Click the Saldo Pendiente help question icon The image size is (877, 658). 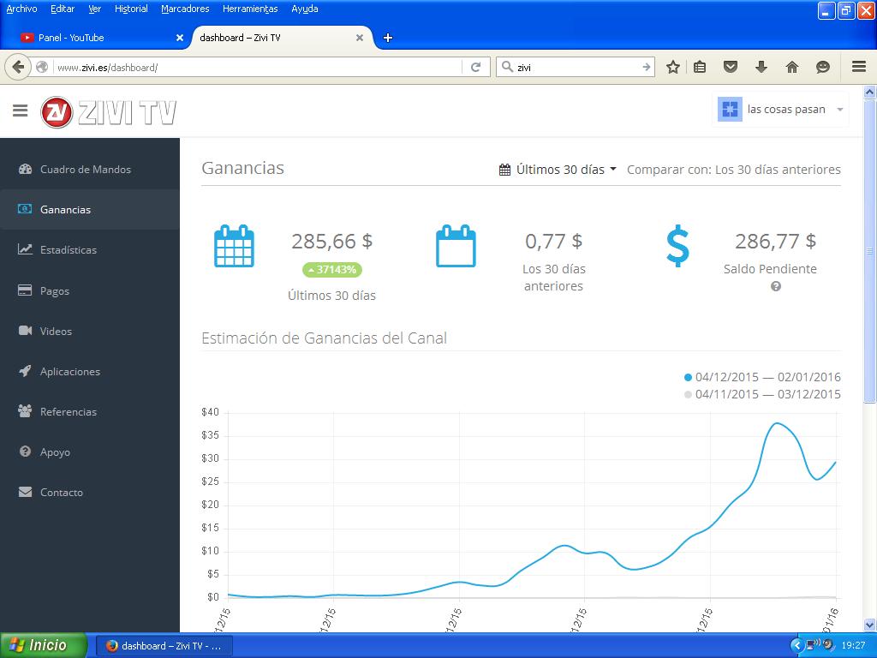click(x=776, y=287)
